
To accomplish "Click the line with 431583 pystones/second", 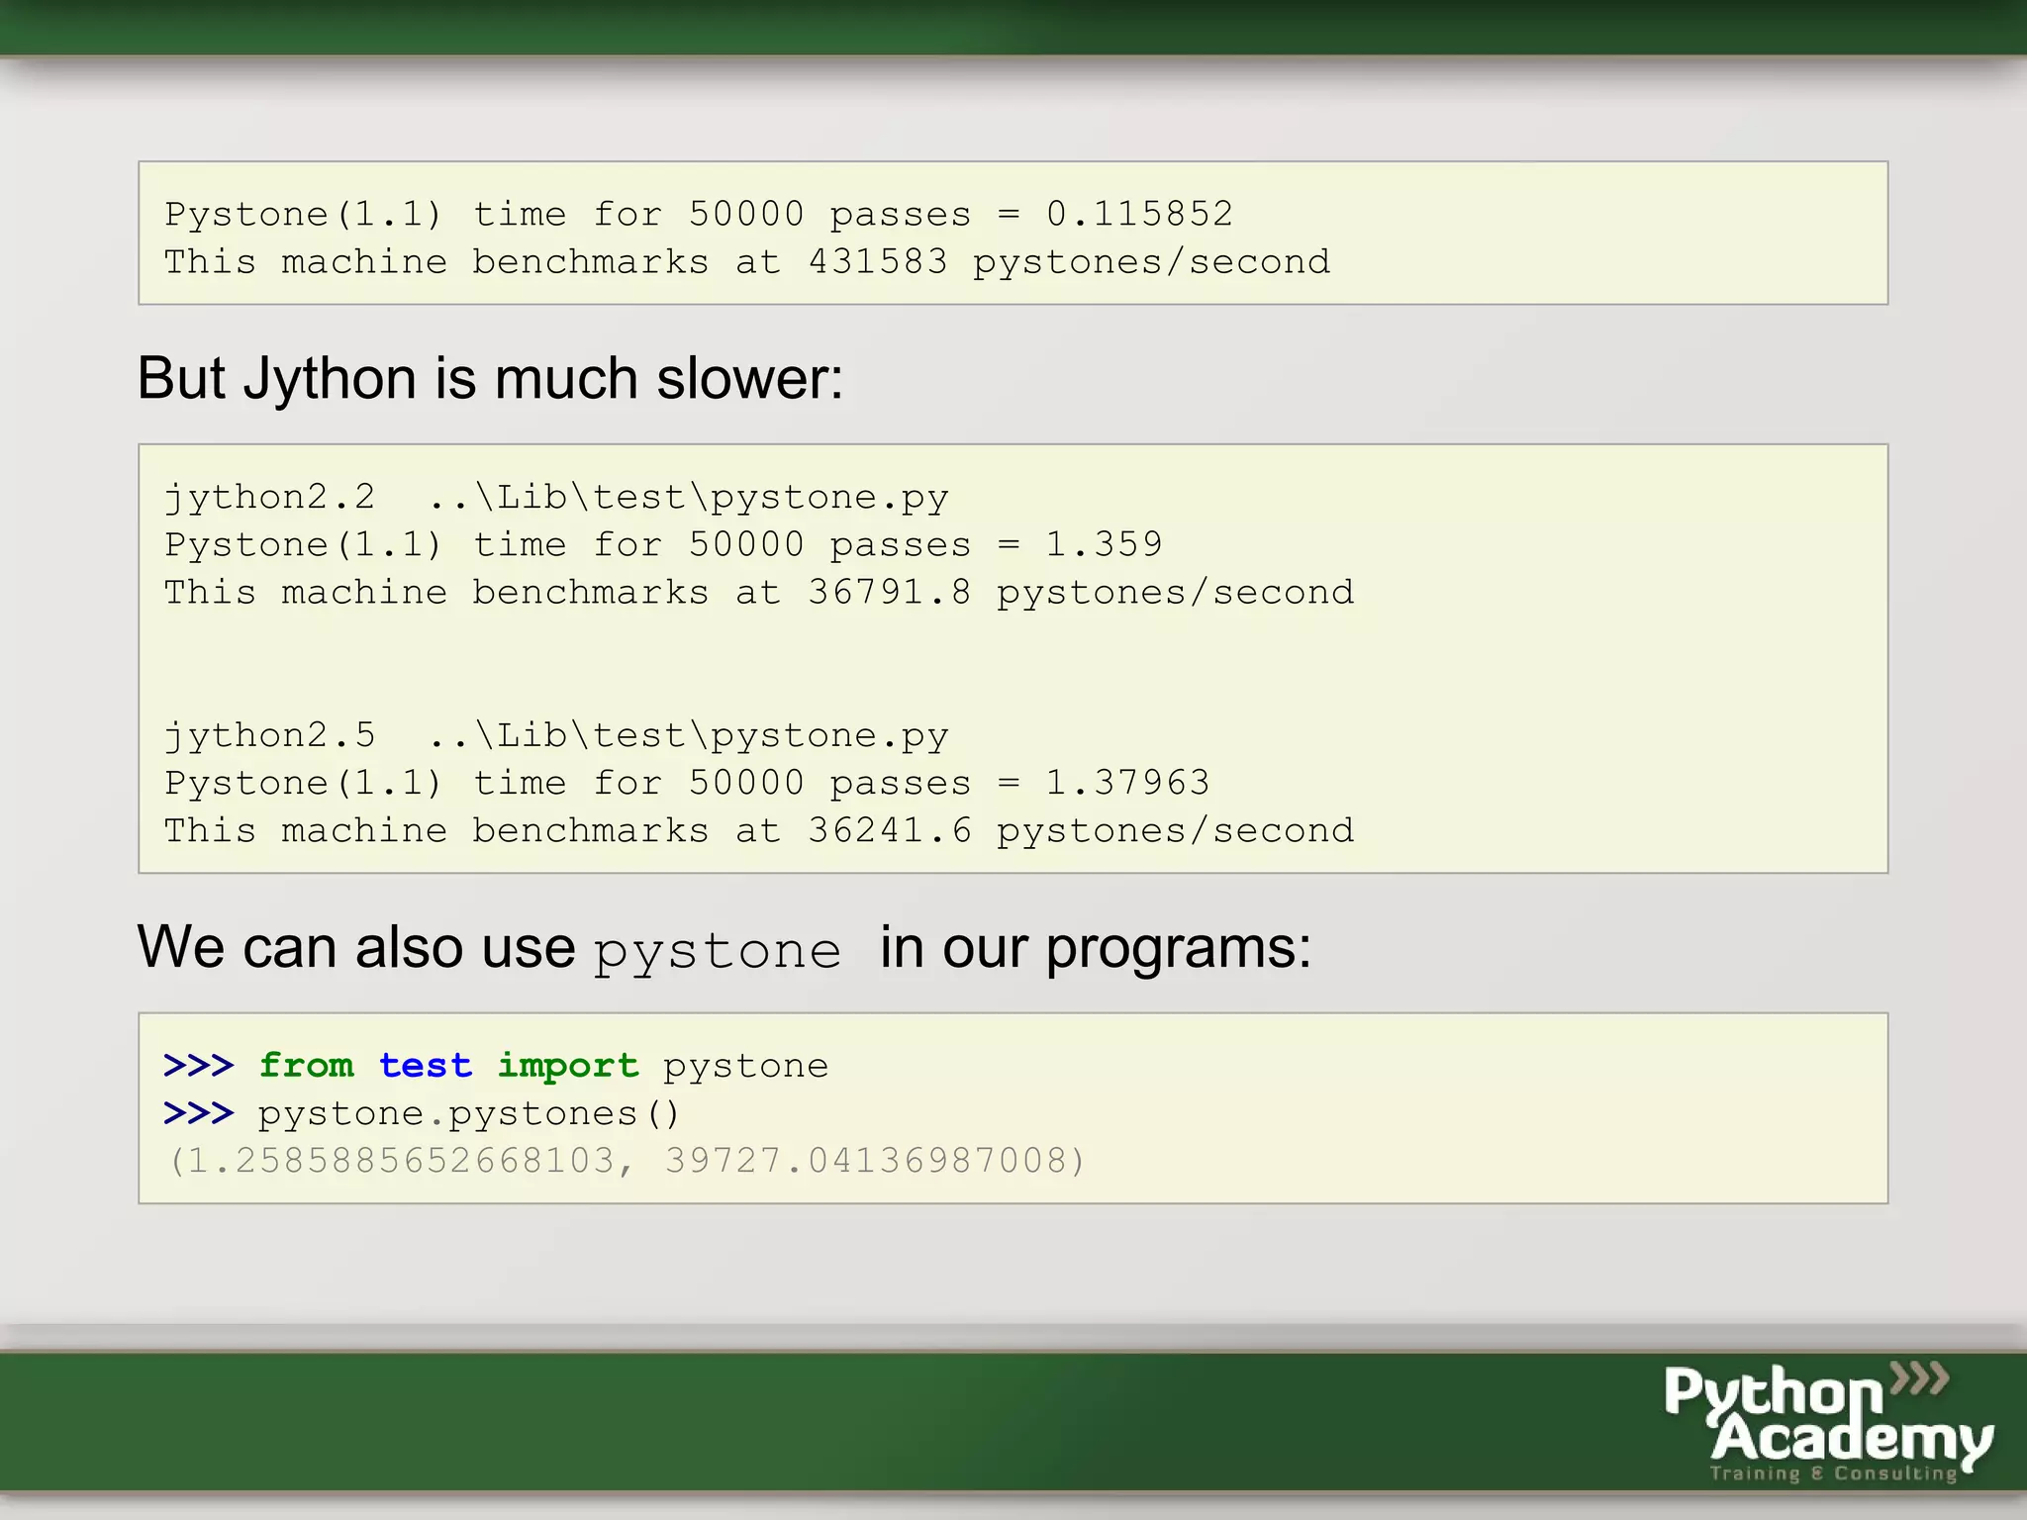I will coord(747,262).
